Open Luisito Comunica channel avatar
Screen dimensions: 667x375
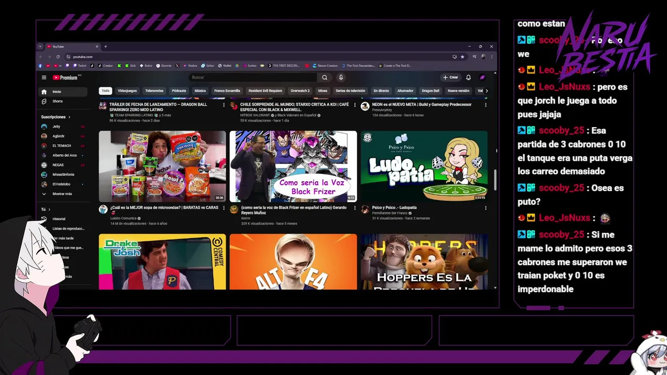(103, 209)
